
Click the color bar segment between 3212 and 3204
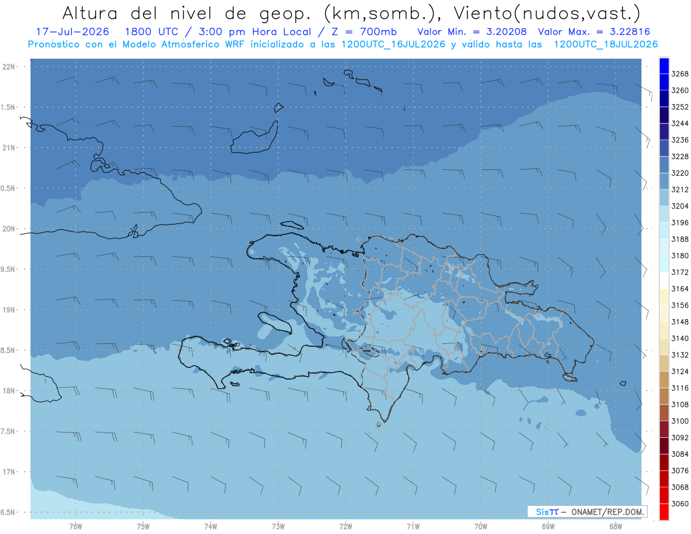point(664,198)
